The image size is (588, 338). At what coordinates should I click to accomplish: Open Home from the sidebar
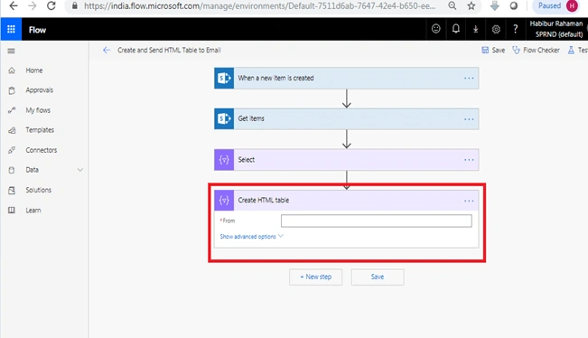(33, 70)
